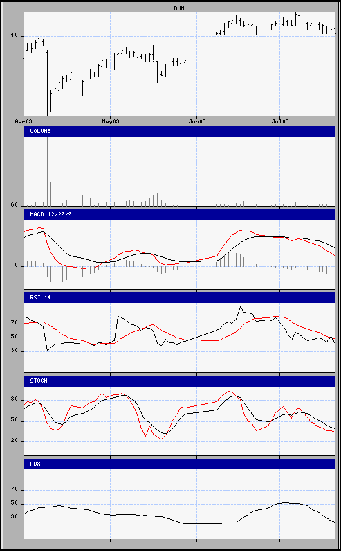Click the DUN chart title
This screenshot has height=551, width=341.
coord(179,8)
